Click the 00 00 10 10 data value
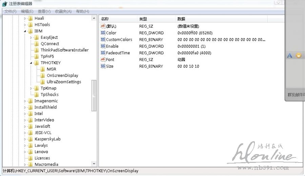Image resolution: width=305 pixels, height=176 pixels. 188,66
